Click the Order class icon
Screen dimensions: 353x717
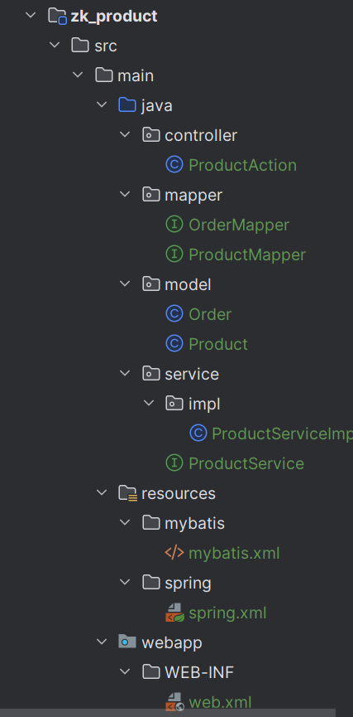pyautogui.click(x=174, y=314)
